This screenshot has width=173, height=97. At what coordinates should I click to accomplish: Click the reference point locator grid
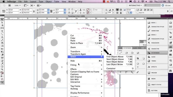pos(4,11)
